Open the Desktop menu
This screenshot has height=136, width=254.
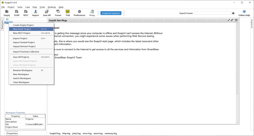pyautogui.click(x=52, y=7)
